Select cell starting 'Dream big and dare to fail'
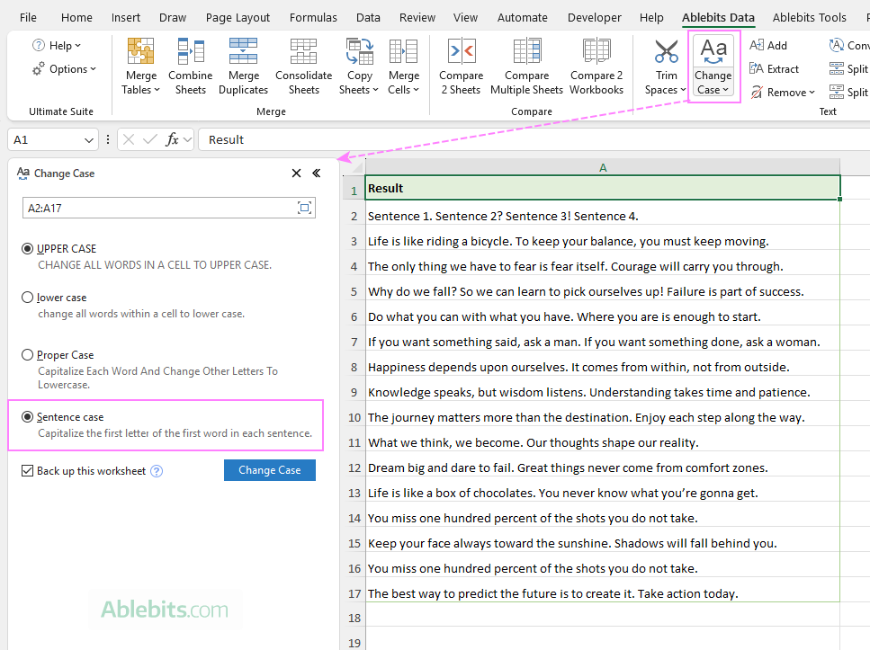 tap(603, 467)
